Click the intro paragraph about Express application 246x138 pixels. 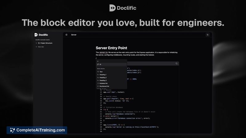tap(137, 54)
